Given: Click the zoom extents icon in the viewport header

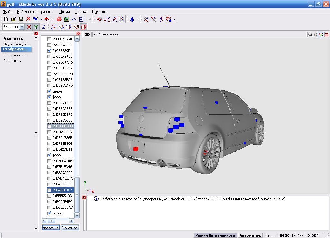Looking at the screenshot, I should pos(321,34).
